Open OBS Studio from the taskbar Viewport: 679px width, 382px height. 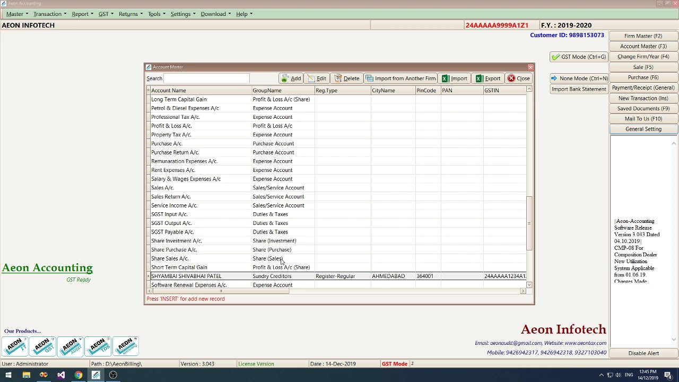tap(113, 375)
